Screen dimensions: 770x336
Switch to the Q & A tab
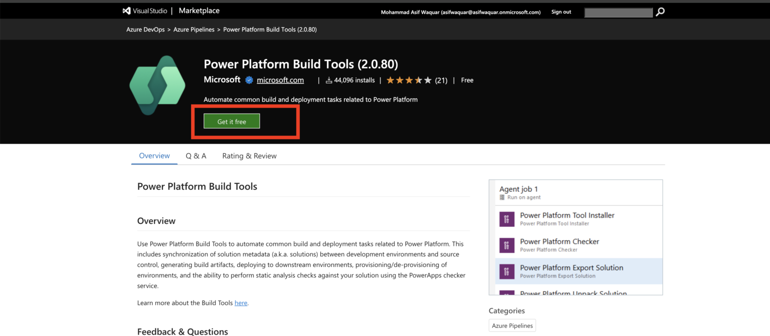tap(196, 156)
